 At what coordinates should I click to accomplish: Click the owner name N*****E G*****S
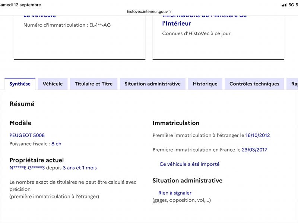[x=27, y=168]
